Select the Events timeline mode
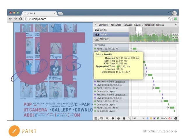This screenshot has width=186, height=140. pos(111,30)
